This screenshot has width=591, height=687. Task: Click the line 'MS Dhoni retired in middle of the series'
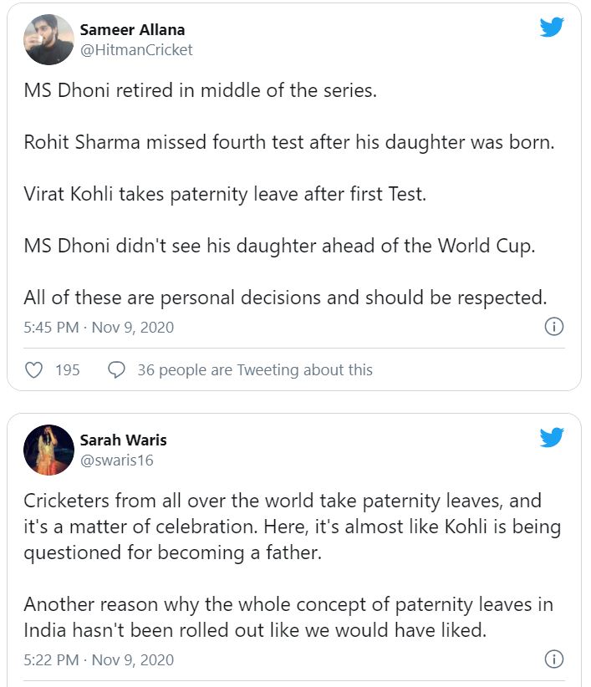click(x=201, y=90)
